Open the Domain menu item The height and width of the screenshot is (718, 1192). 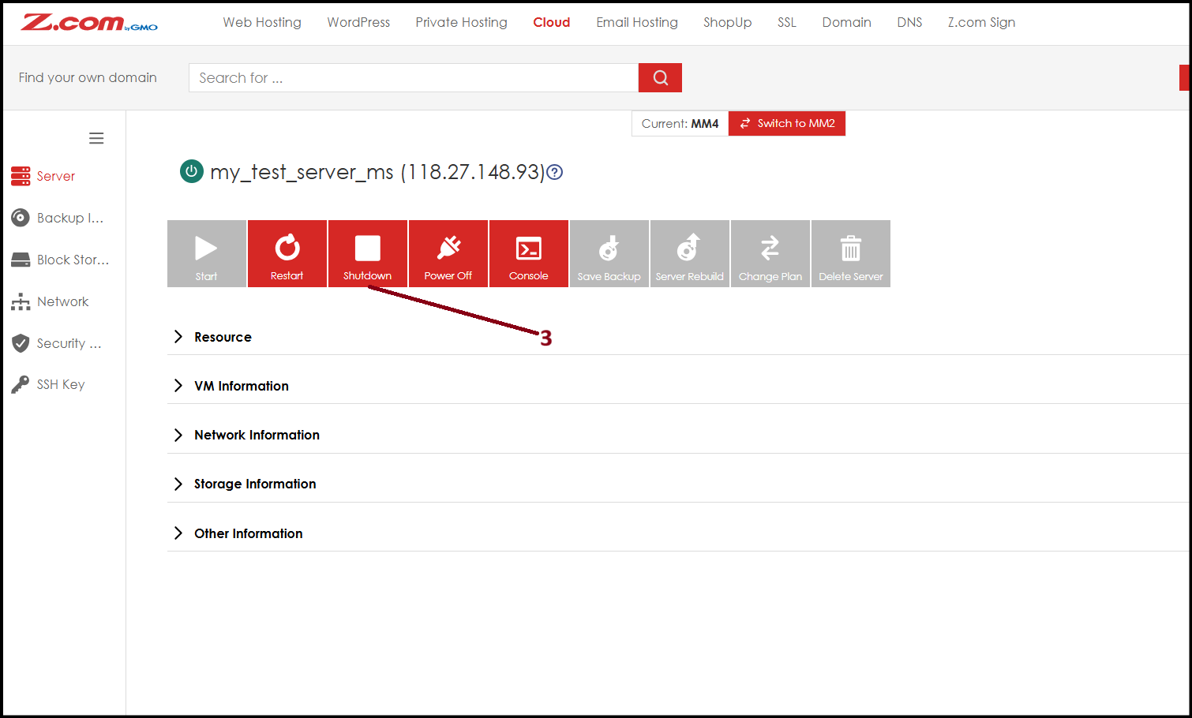(846, 22)
